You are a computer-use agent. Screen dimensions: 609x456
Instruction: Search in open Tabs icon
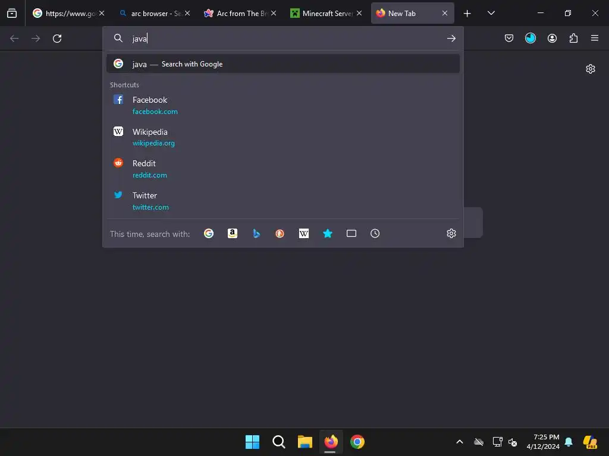(x=351, y=233)
